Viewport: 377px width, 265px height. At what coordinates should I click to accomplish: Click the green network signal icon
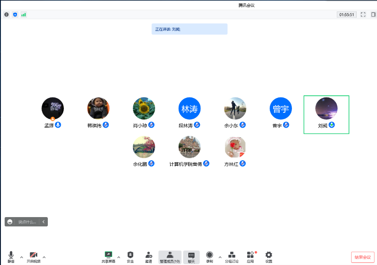[x=24, y=14]
